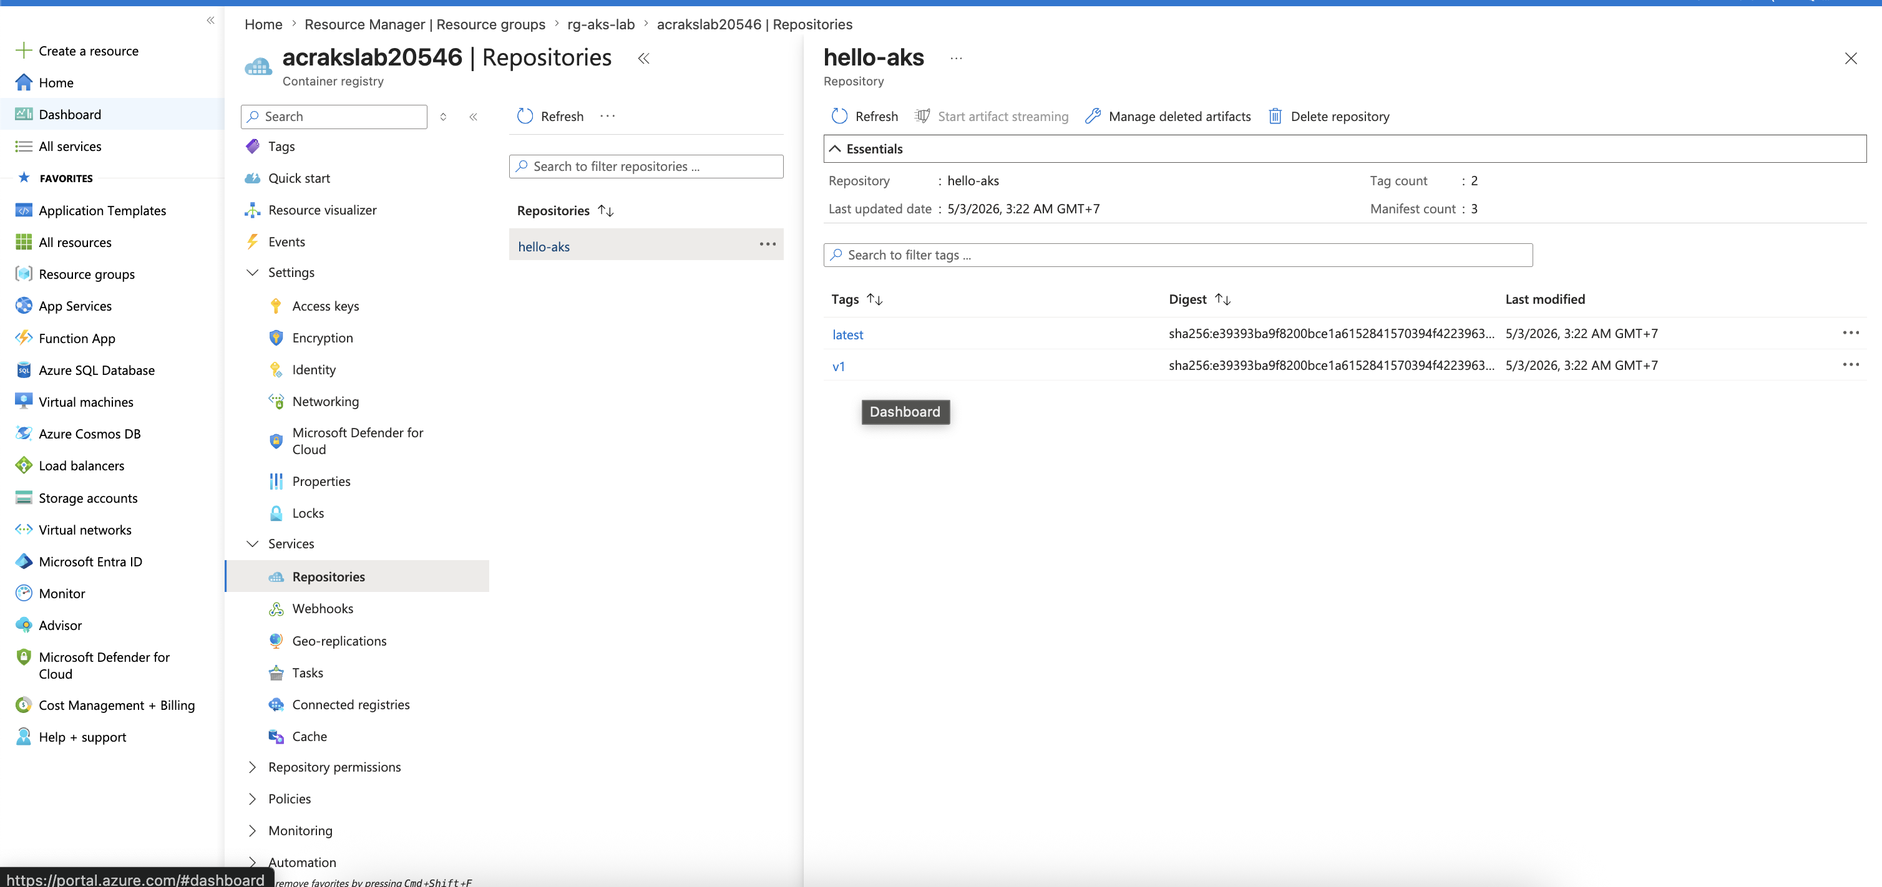Open Virtual machines monitor icon
Screen dimensions: 1882x887
click(x=23, y=402)
